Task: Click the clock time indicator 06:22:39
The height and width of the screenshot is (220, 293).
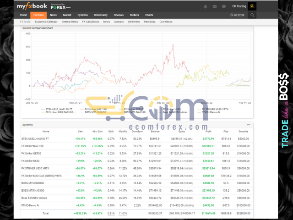Action: 237,15
